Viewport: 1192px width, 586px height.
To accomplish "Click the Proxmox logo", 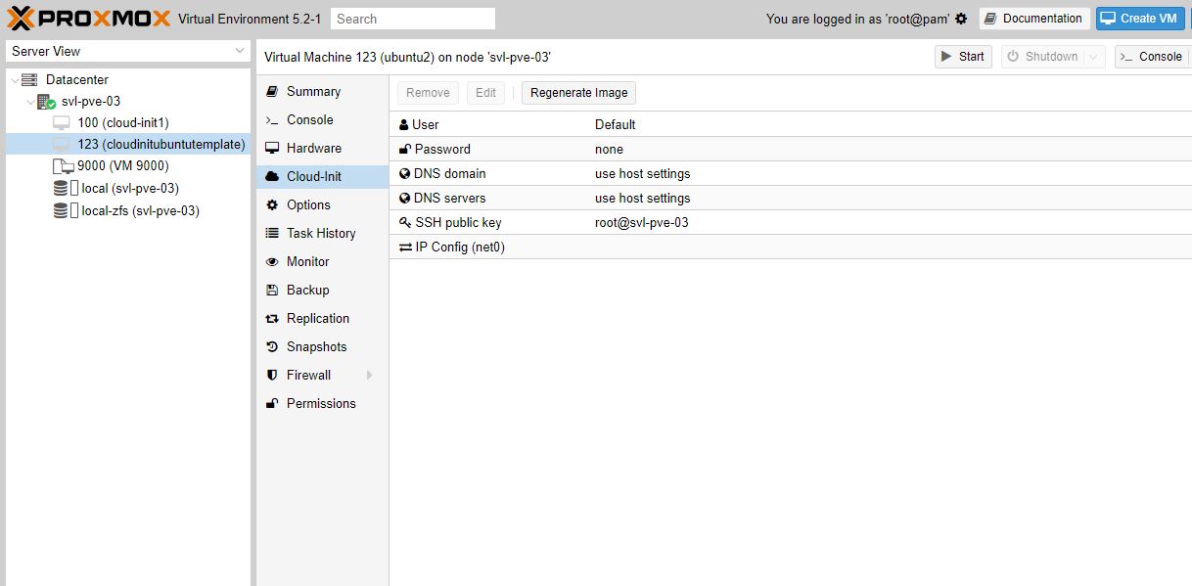I will (x=88, y=19).
